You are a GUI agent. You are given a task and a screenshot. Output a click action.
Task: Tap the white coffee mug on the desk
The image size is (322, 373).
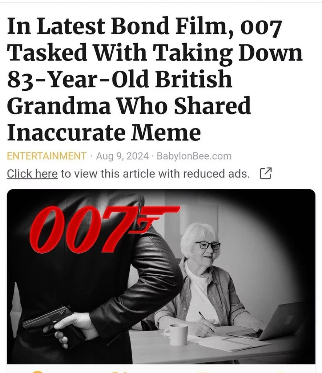point(176,334)
